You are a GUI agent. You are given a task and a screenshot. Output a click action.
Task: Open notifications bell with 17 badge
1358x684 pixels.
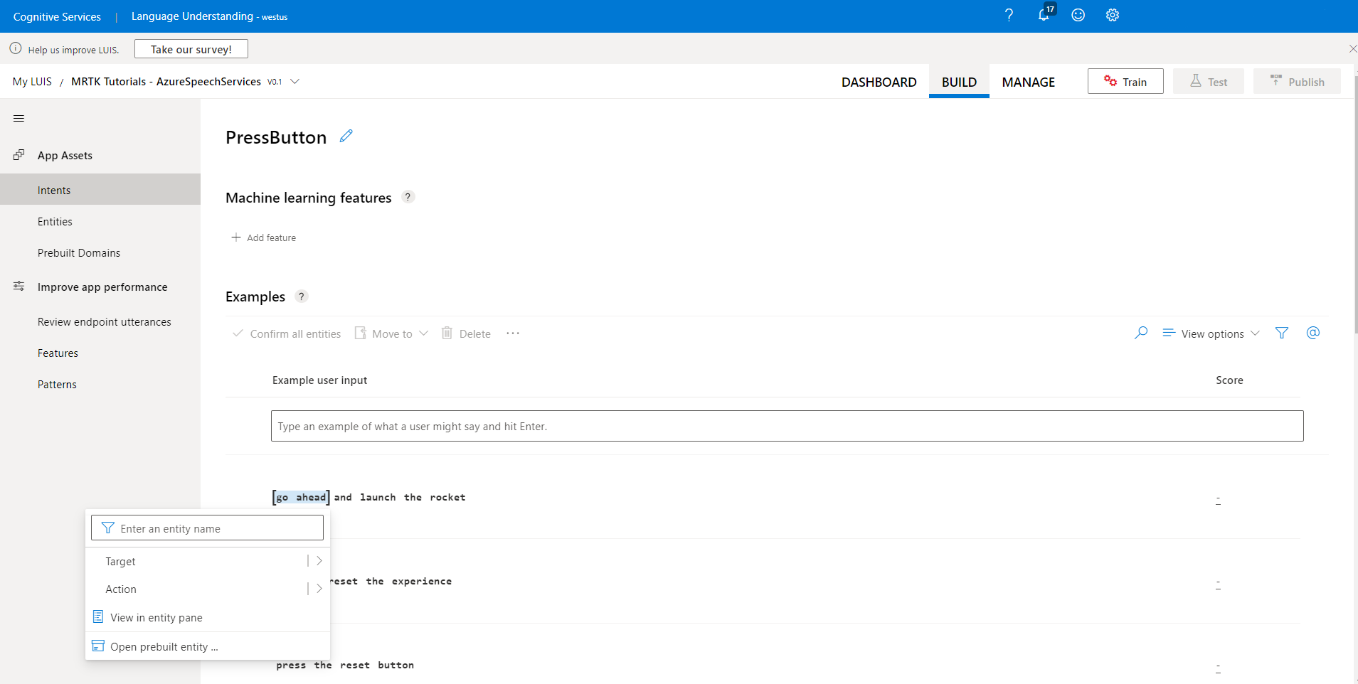1044,14
